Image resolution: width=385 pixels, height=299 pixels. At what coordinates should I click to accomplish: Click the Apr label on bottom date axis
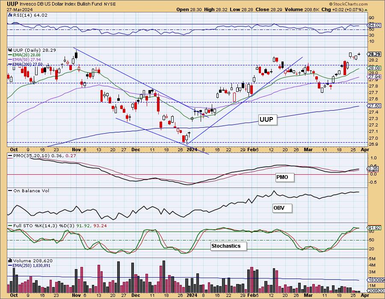coord(365,295)
